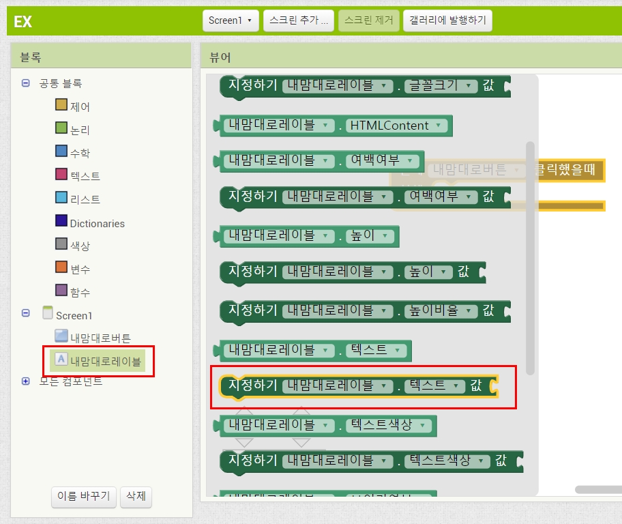The height and width of the screenshot is (524, 622).
Task: Click the EX project title
Action: coord(23,21)
